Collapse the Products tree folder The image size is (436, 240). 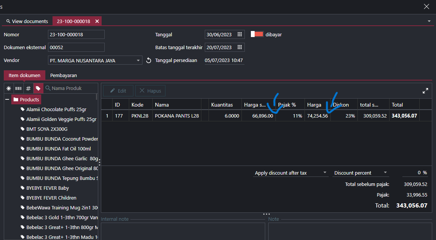pos(7,99)
